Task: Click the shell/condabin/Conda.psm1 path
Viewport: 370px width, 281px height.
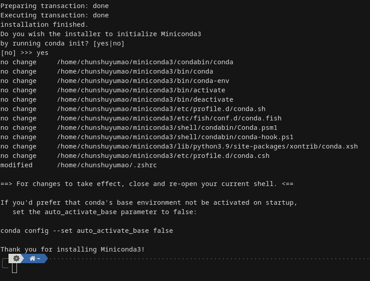Action: click(x=167, y=128)
